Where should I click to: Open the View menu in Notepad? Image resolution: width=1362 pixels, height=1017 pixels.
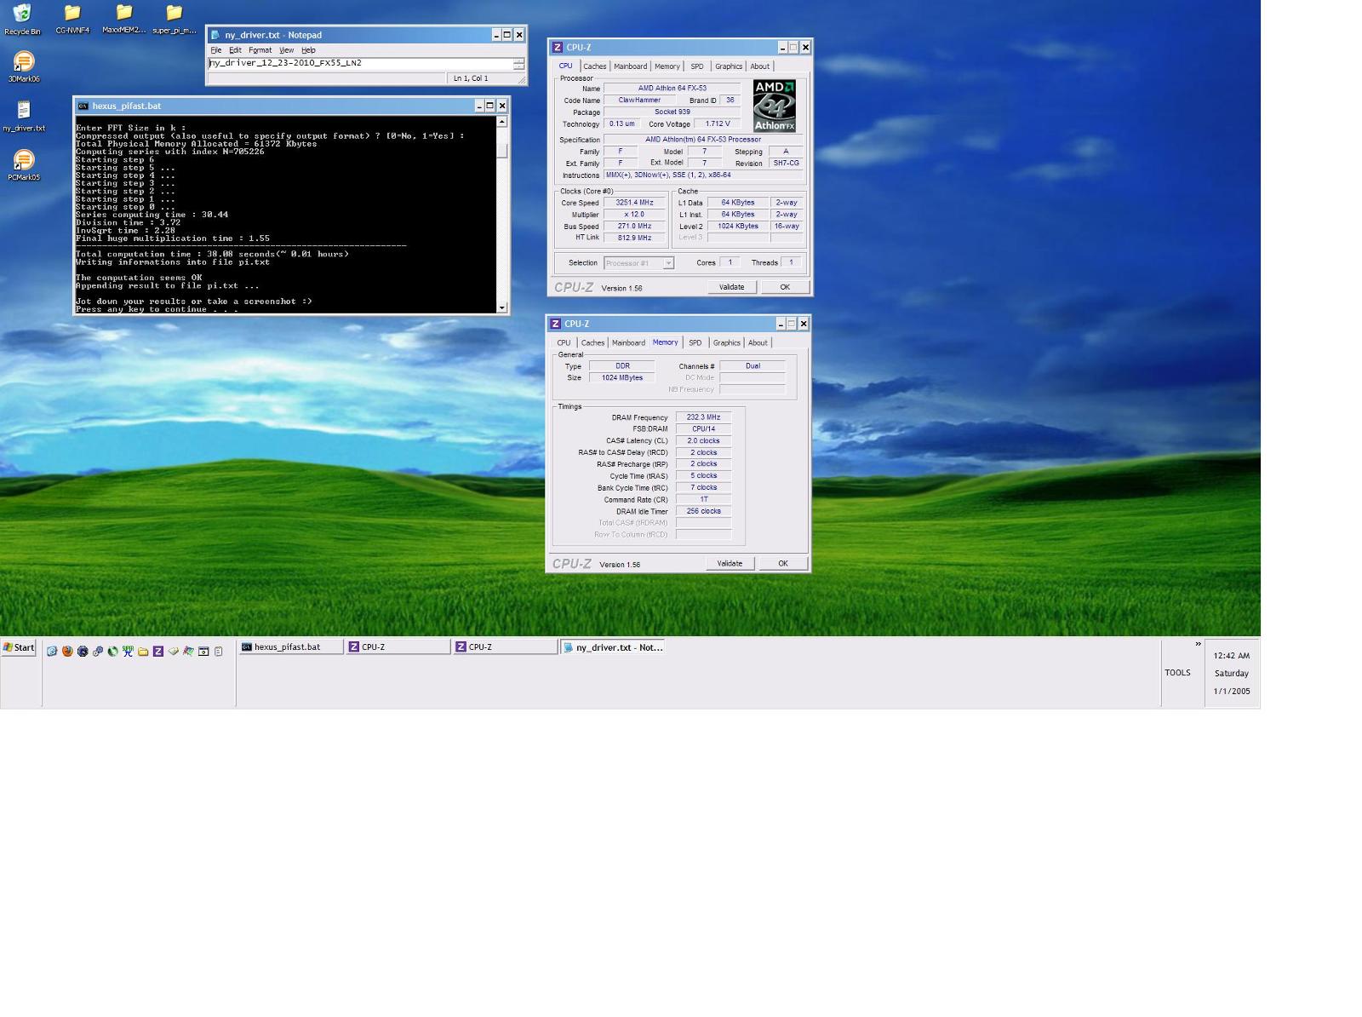click(287, 50)
